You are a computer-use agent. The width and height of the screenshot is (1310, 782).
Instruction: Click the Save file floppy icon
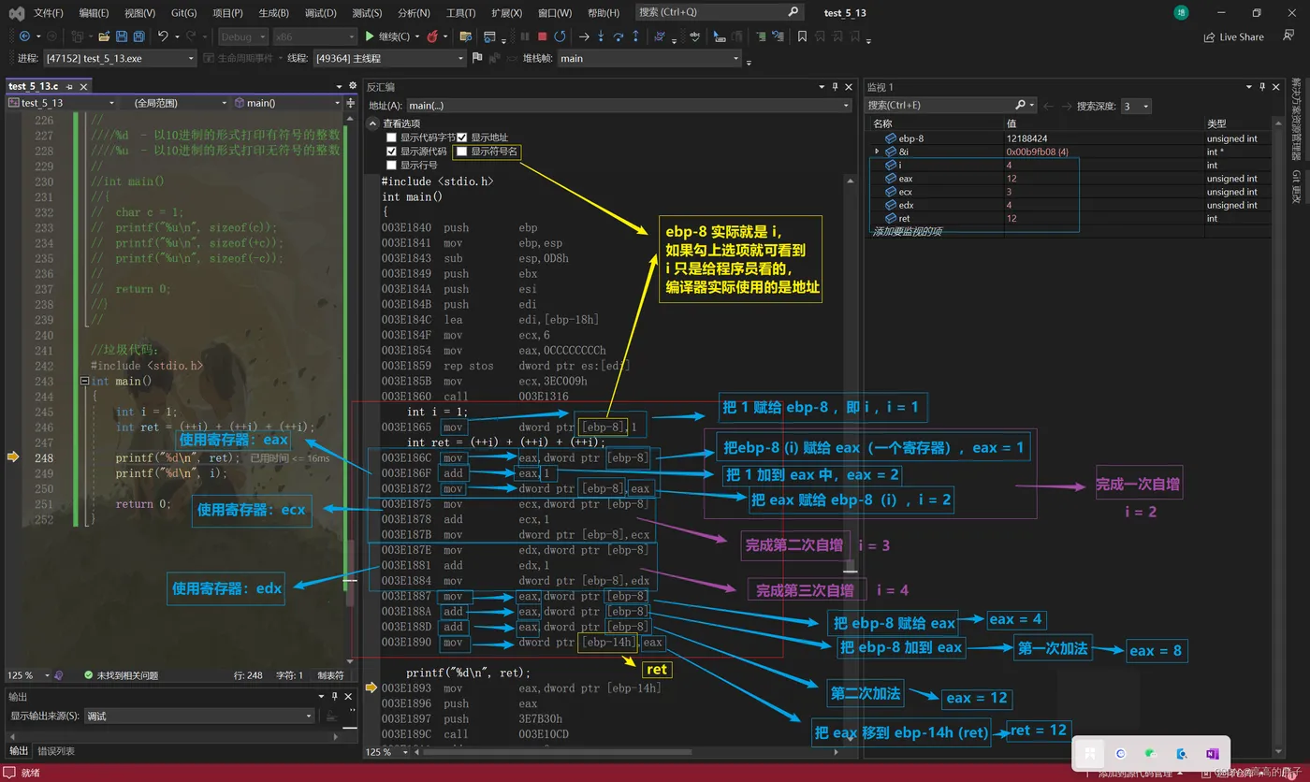122,36
